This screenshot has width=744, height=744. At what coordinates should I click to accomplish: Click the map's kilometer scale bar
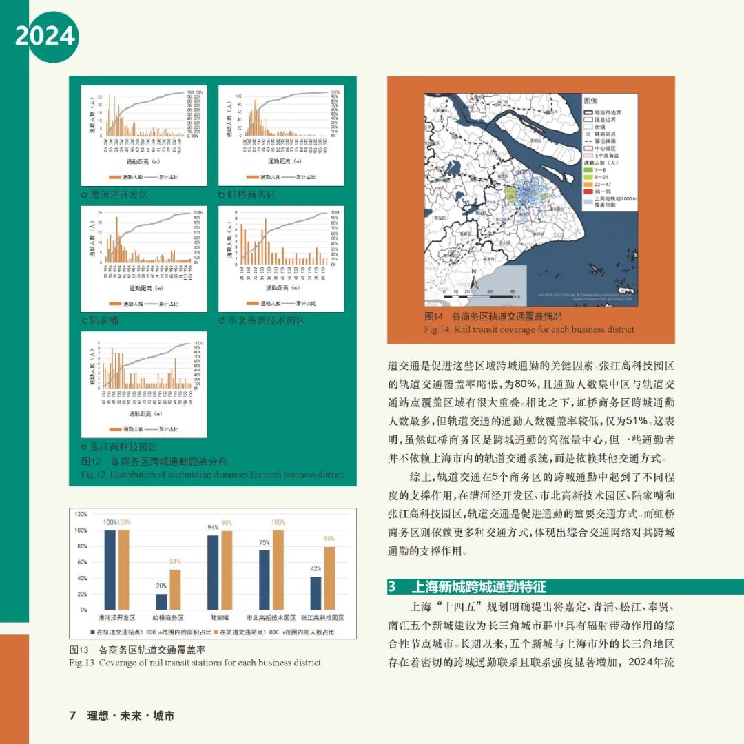coord(482,295)
